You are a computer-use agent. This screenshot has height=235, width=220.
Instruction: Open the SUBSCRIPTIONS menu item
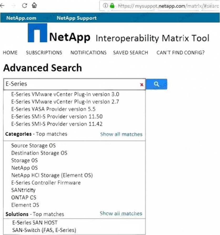point(44,52)
